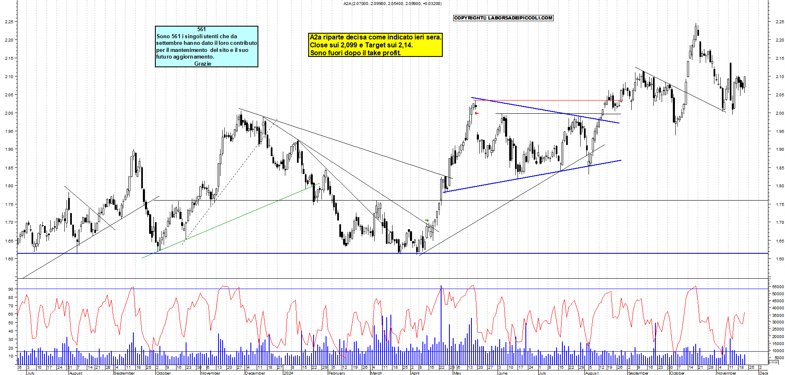This screenshot has width=785, height=375.
Task: Click the 15000 volume scale label
Action: 778,343
